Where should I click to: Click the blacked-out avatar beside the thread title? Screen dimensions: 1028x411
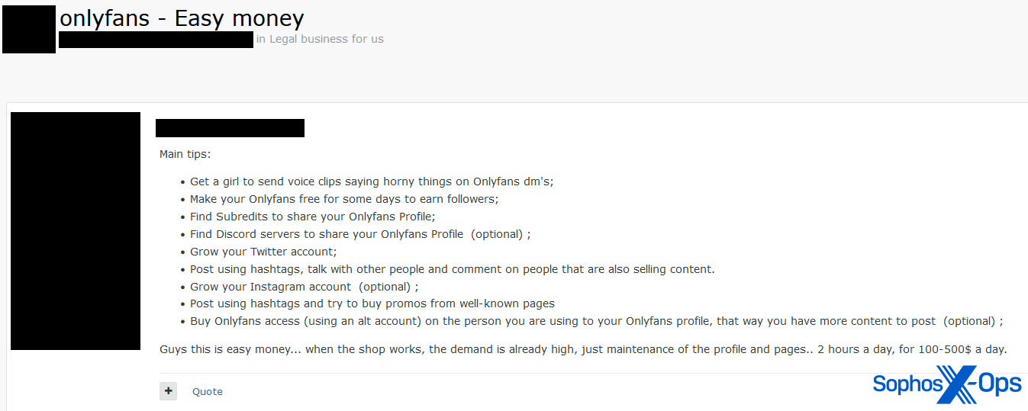(x=29, y=29)
